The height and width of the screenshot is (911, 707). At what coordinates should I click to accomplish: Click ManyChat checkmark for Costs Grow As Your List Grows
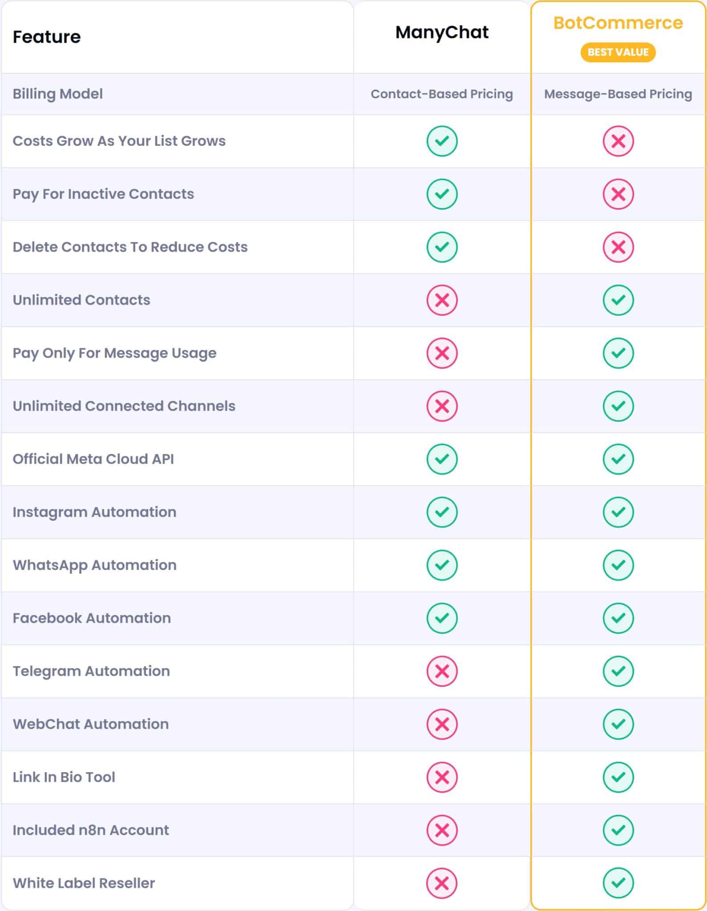pos(442,141)
